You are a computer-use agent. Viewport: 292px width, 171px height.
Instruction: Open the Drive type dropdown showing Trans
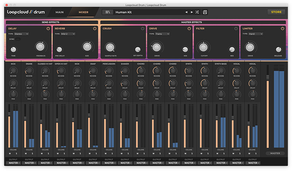pos(162,34)
